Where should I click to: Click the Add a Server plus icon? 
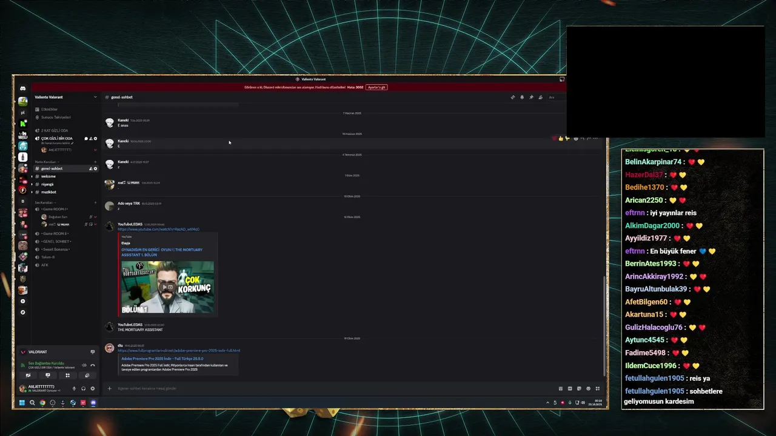point(22,301)
